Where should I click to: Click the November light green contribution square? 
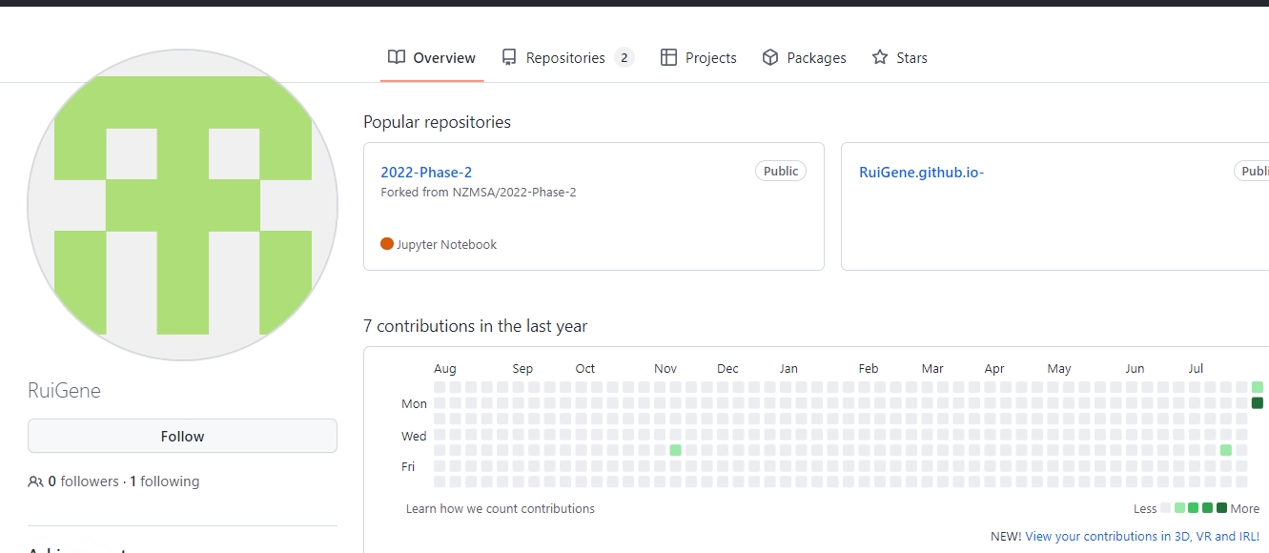click(x=675, y=450)
